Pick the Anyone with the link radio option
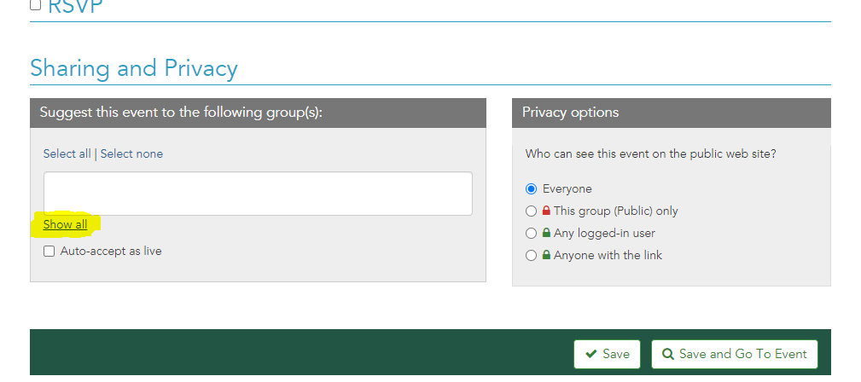This screenshot has width=861, height=382. coord(532,255)
